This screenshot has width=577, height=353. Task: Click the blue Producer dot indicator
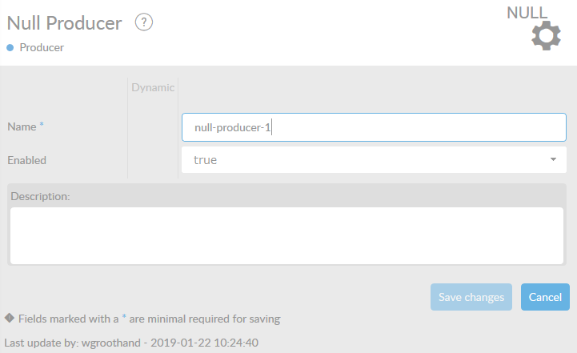(10, 47)
